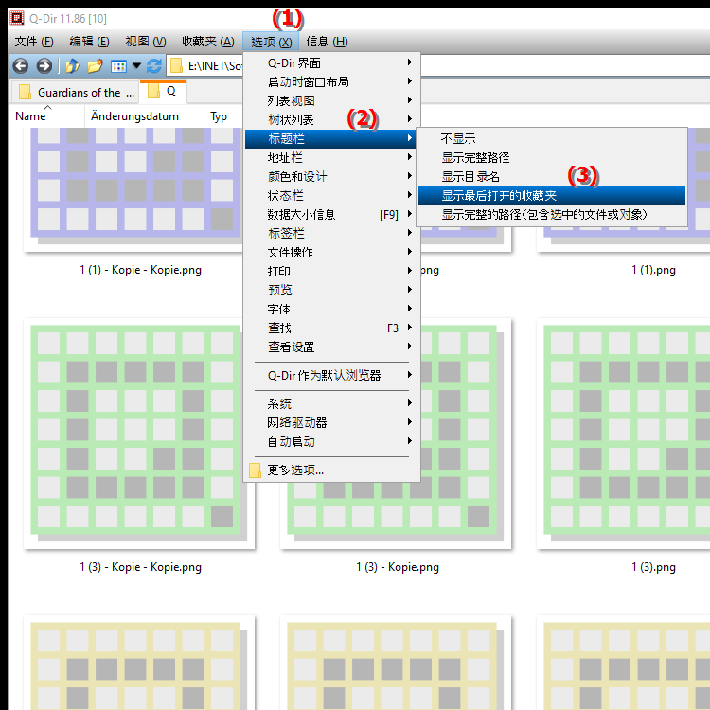
Task: Select thumbnail 1 (3).png
Action: (625, 434)
